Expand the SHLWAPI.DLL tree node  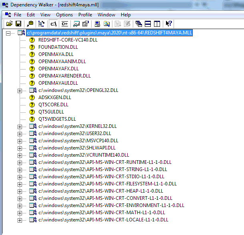pos(20,148)
